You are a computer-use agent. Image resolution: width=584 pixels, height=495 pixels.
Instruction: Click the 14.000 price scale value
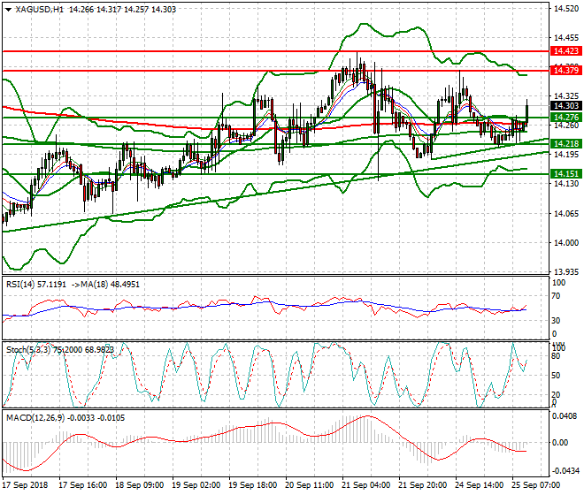(566, 243)
